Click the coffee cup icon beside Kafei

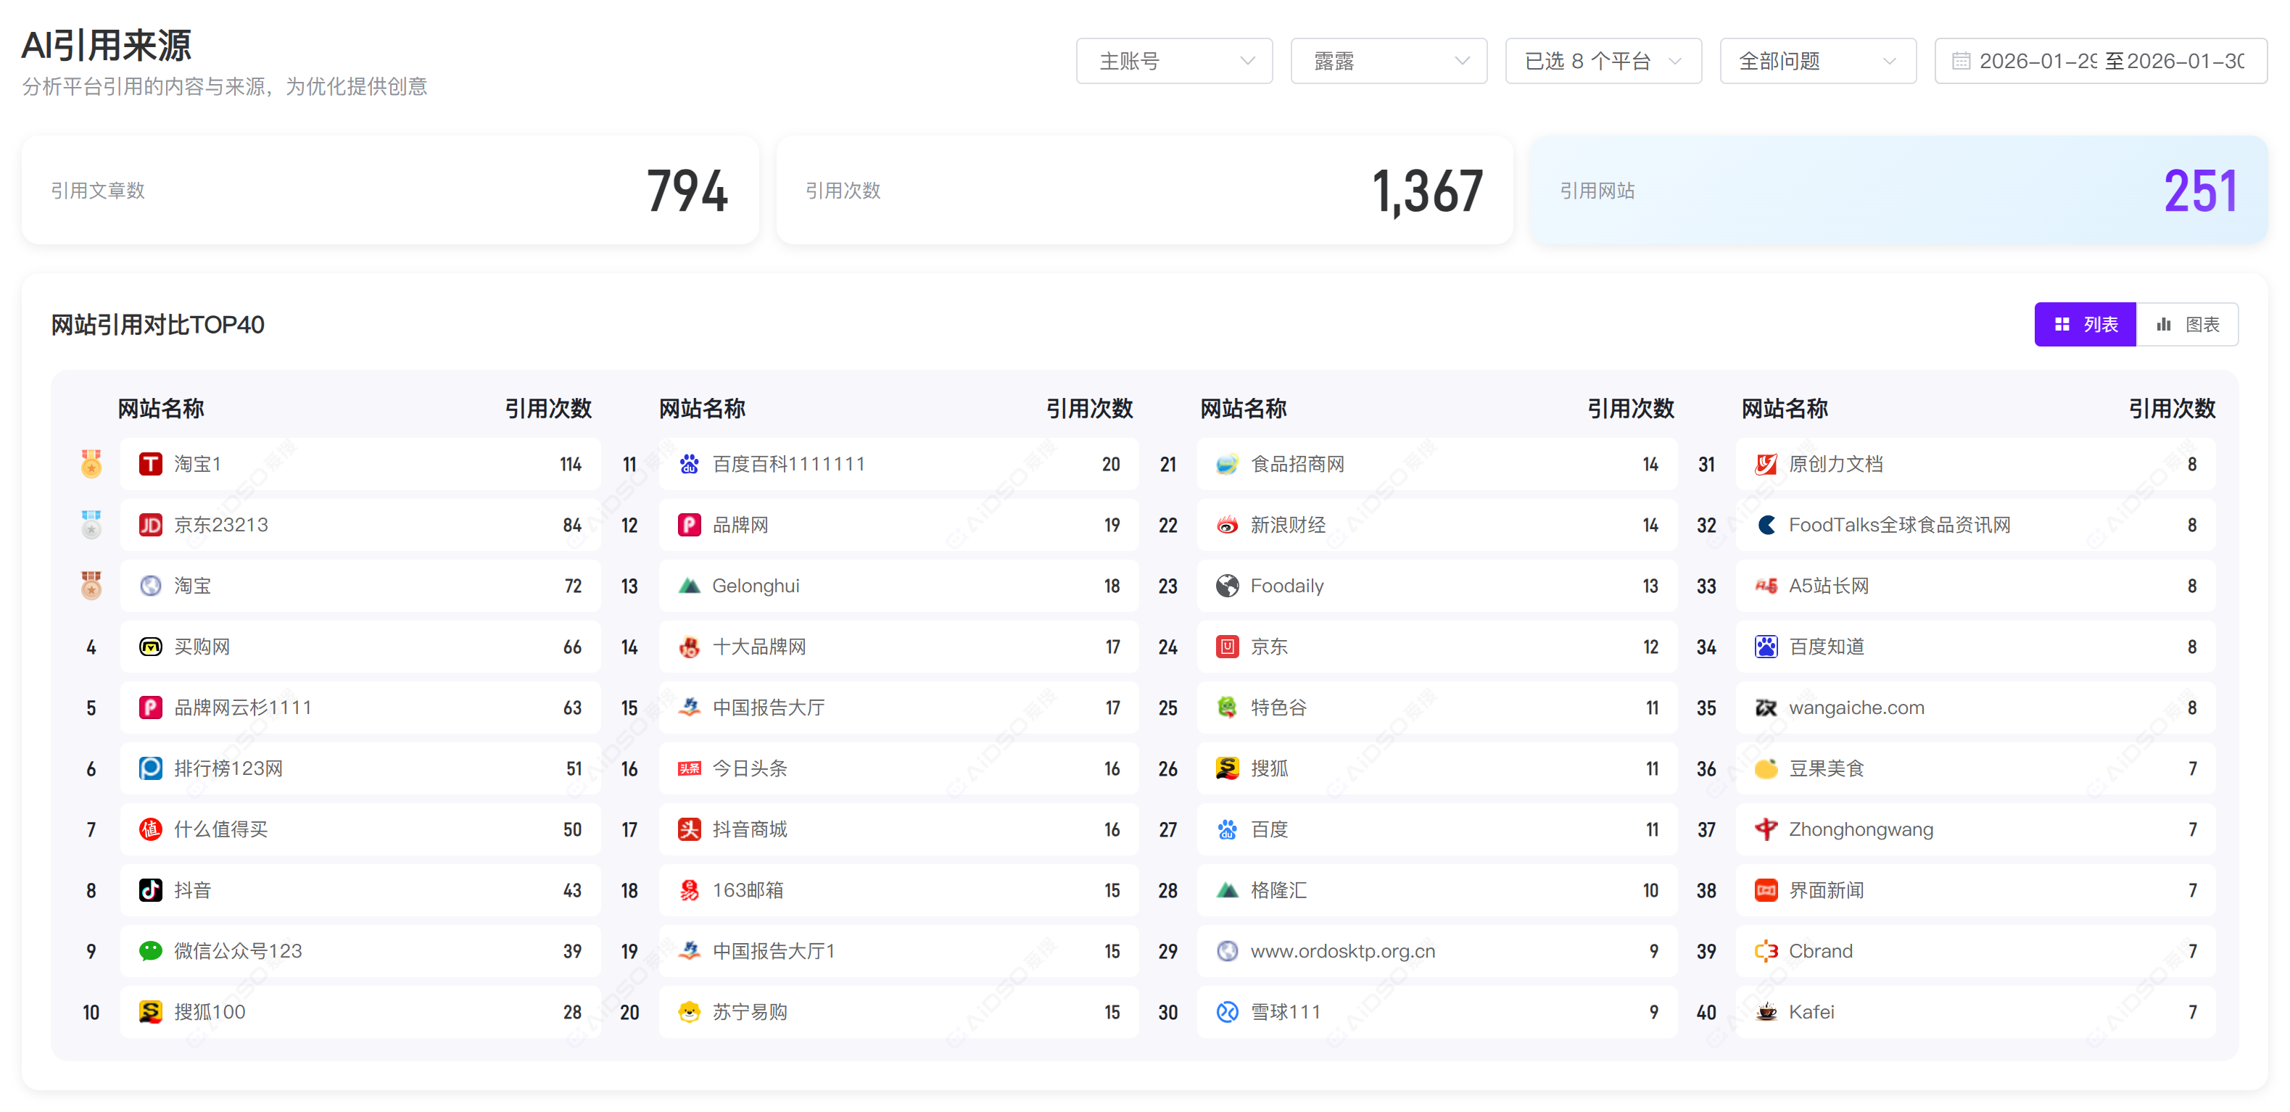coord(1766,1013)
